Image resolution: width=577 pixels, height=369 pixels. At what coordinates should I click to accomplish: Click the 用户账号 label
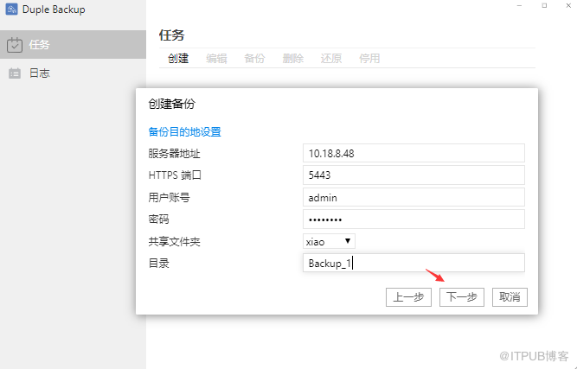pyautogui.click(x=170, y=197)
